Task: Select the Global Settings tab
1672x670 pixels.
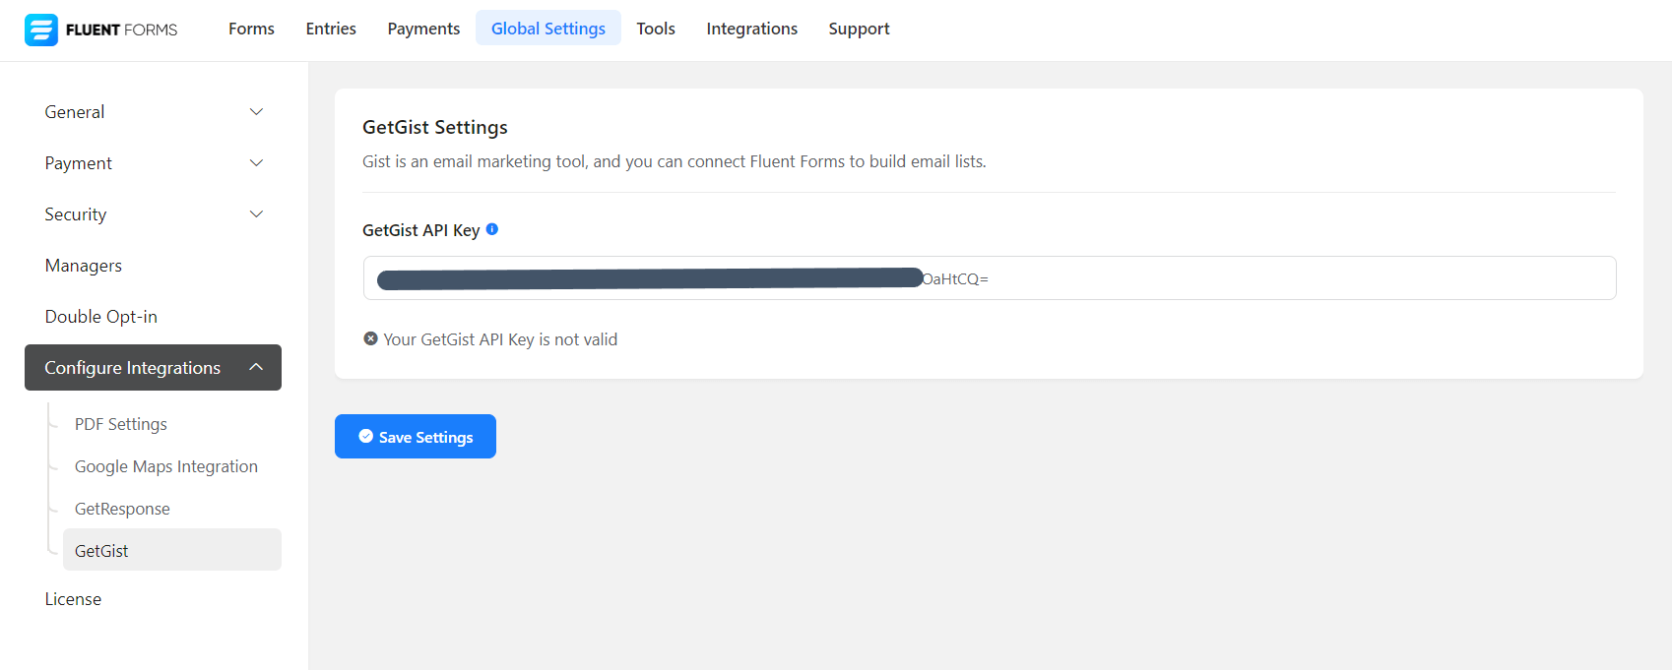Action: pyautogui.click(x=548, y=29)
